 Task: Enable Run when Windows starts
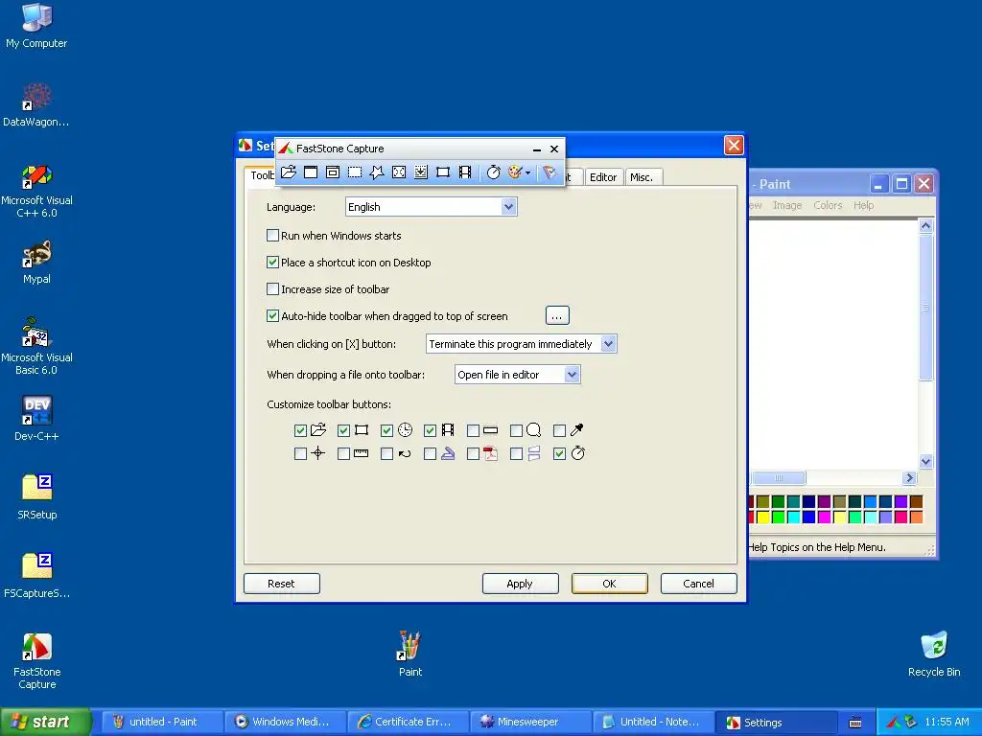click(x=272, y=236)
